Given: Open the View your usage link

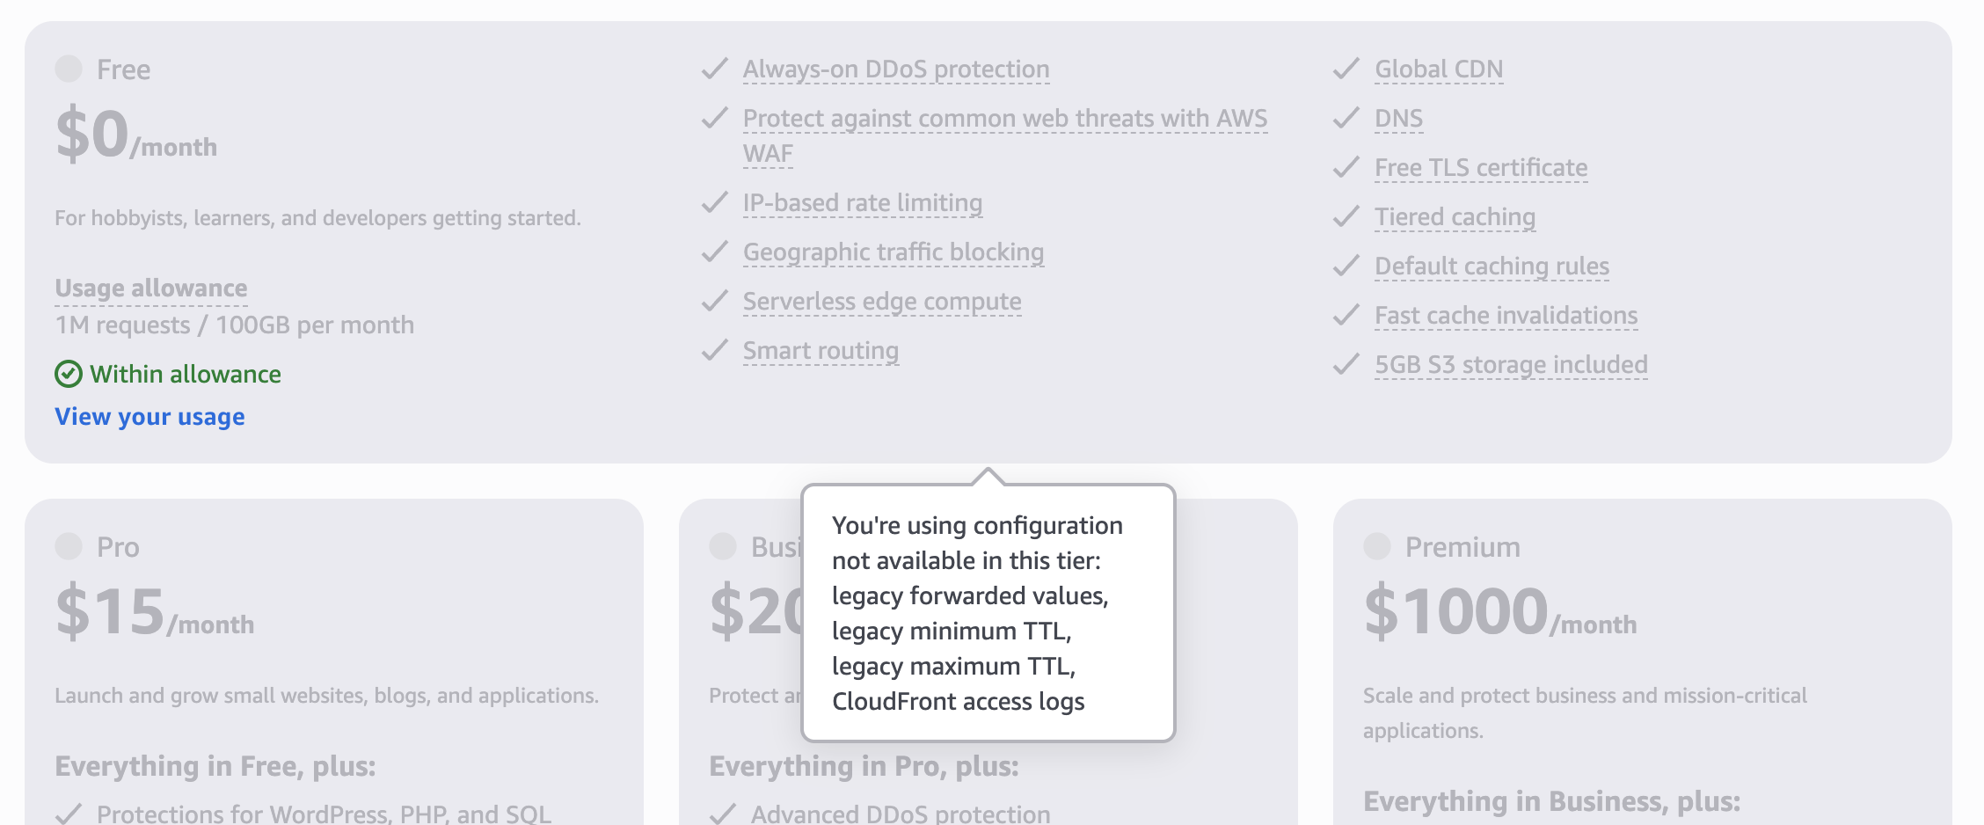Looking at the screenshot, I should pyautogui.click(x=150, y=417).
